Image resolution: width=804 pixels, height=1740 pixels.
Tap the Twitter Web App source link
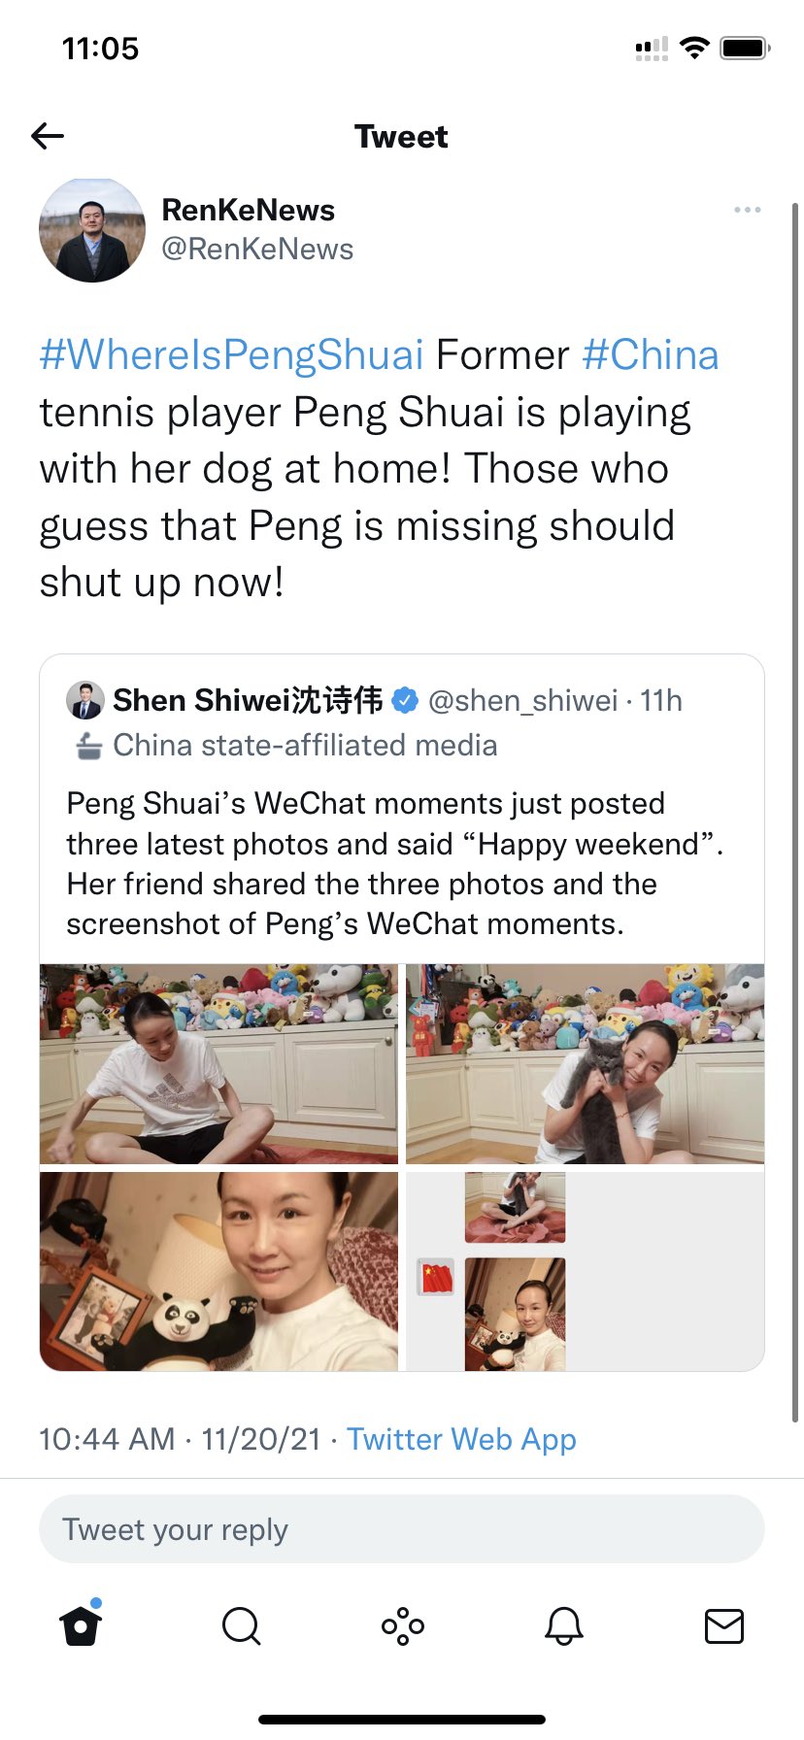pyautogui.click(x=461, y=1439)
